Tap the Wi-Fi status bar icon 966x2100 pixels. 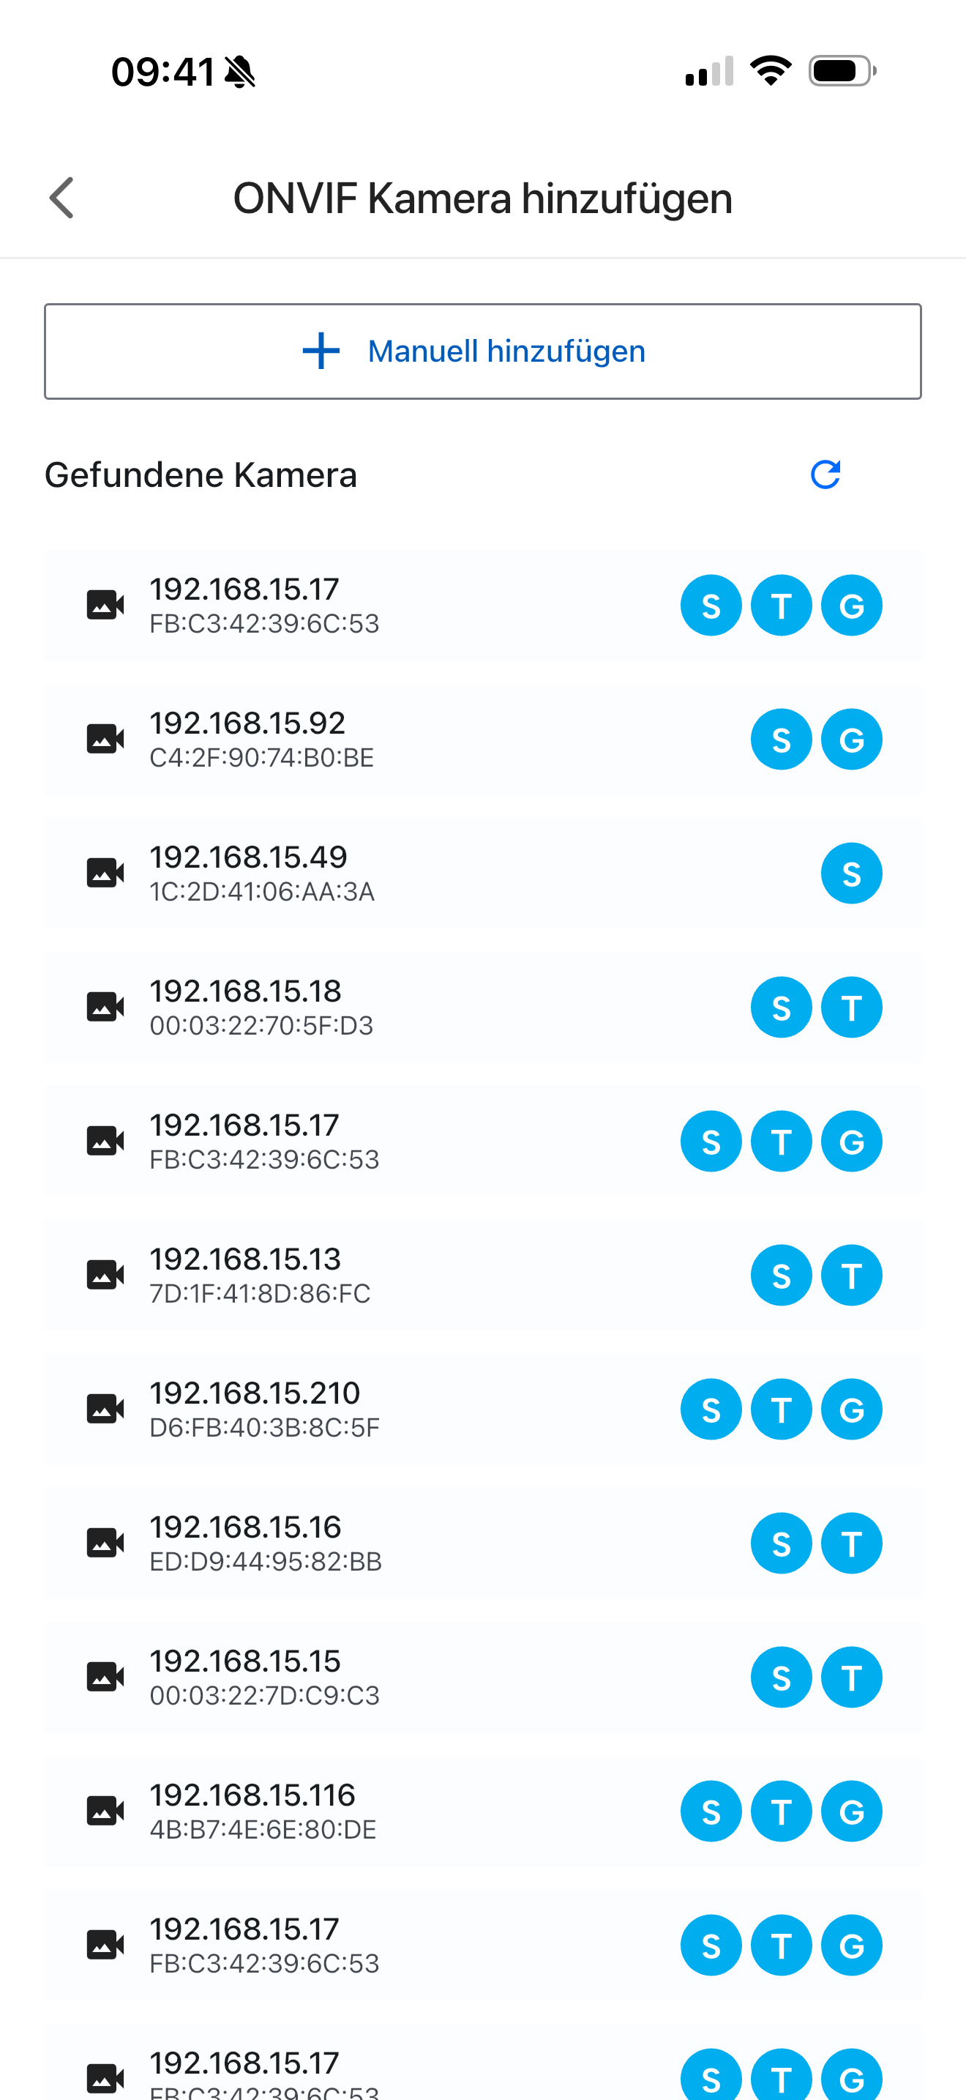click(x=770, y=71)
